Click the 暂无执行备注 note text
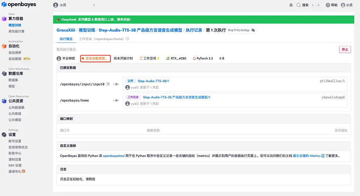The width and height of the screenshot is (360, 196). pyautogui.click(x=66, y=49)
